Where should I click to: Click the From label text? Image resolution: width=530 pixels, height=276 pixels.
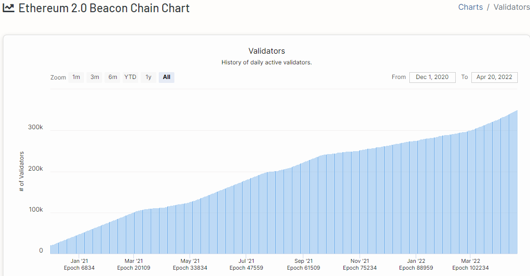pos(399,77)
